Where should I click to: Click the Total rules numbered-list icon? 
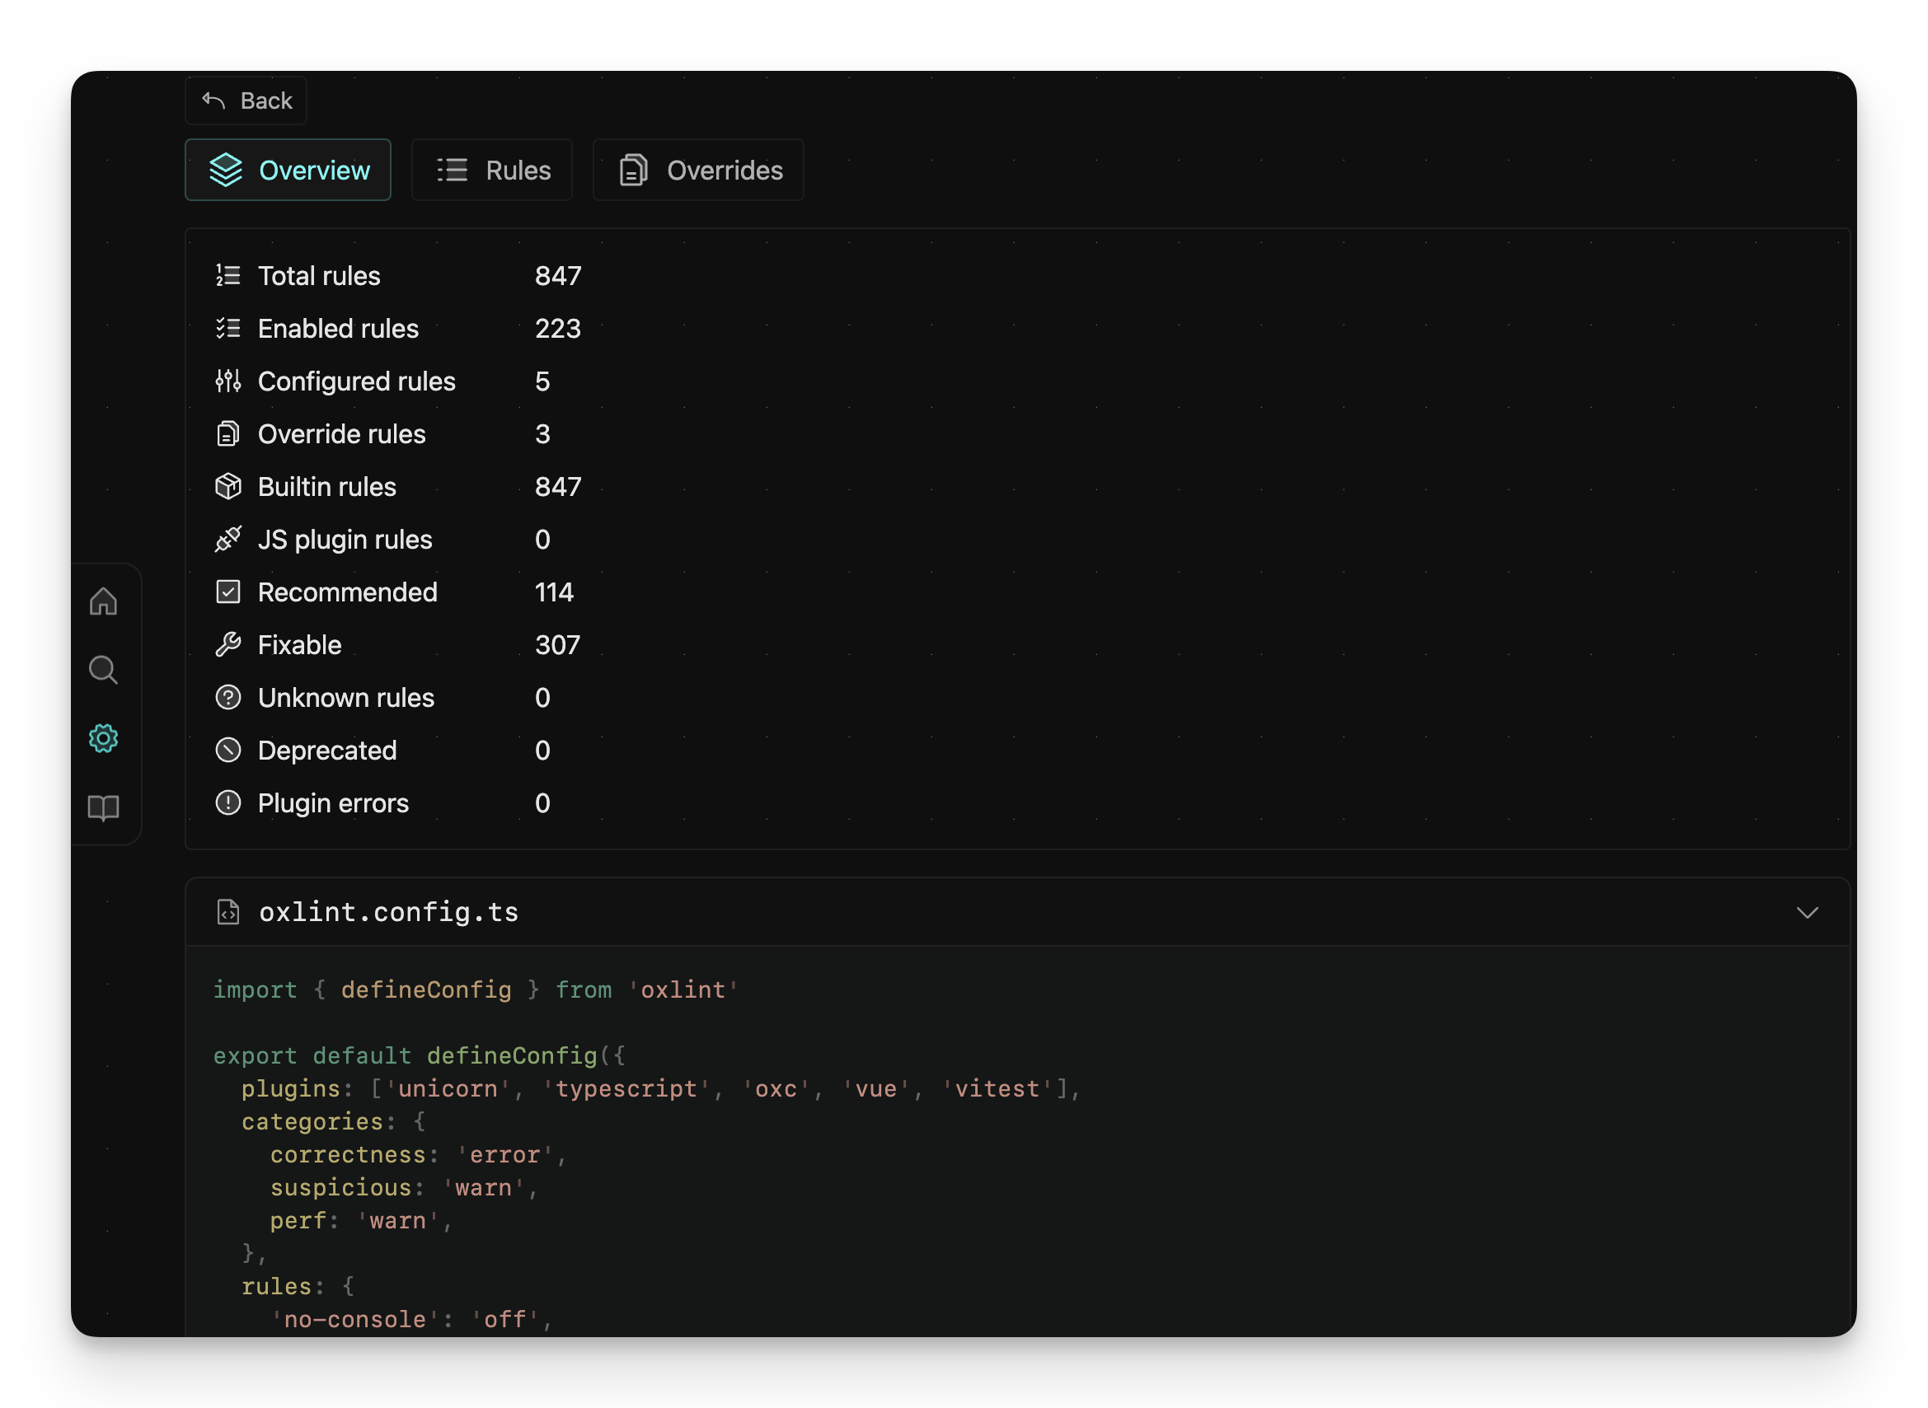click(228, 275)
